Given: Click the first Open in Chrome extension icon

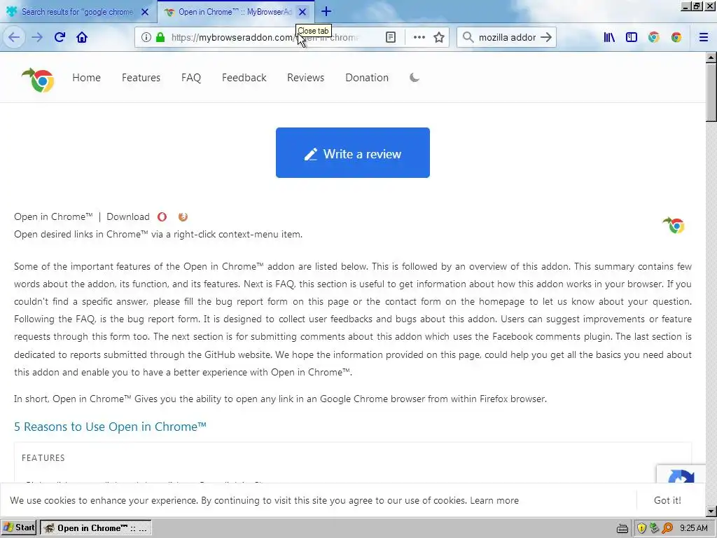Looking at the screenshot, I should (654, 37).
